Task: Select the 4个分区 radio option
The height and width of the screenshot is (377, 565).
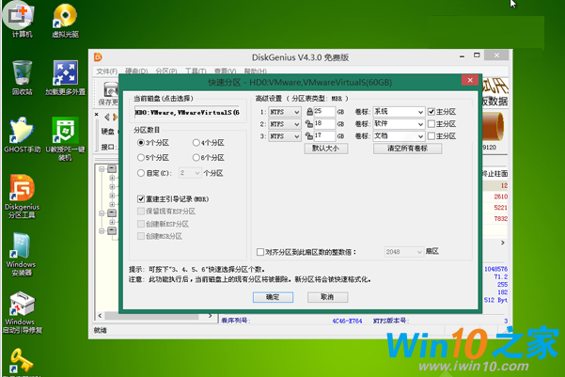Action: click(197, 142)
